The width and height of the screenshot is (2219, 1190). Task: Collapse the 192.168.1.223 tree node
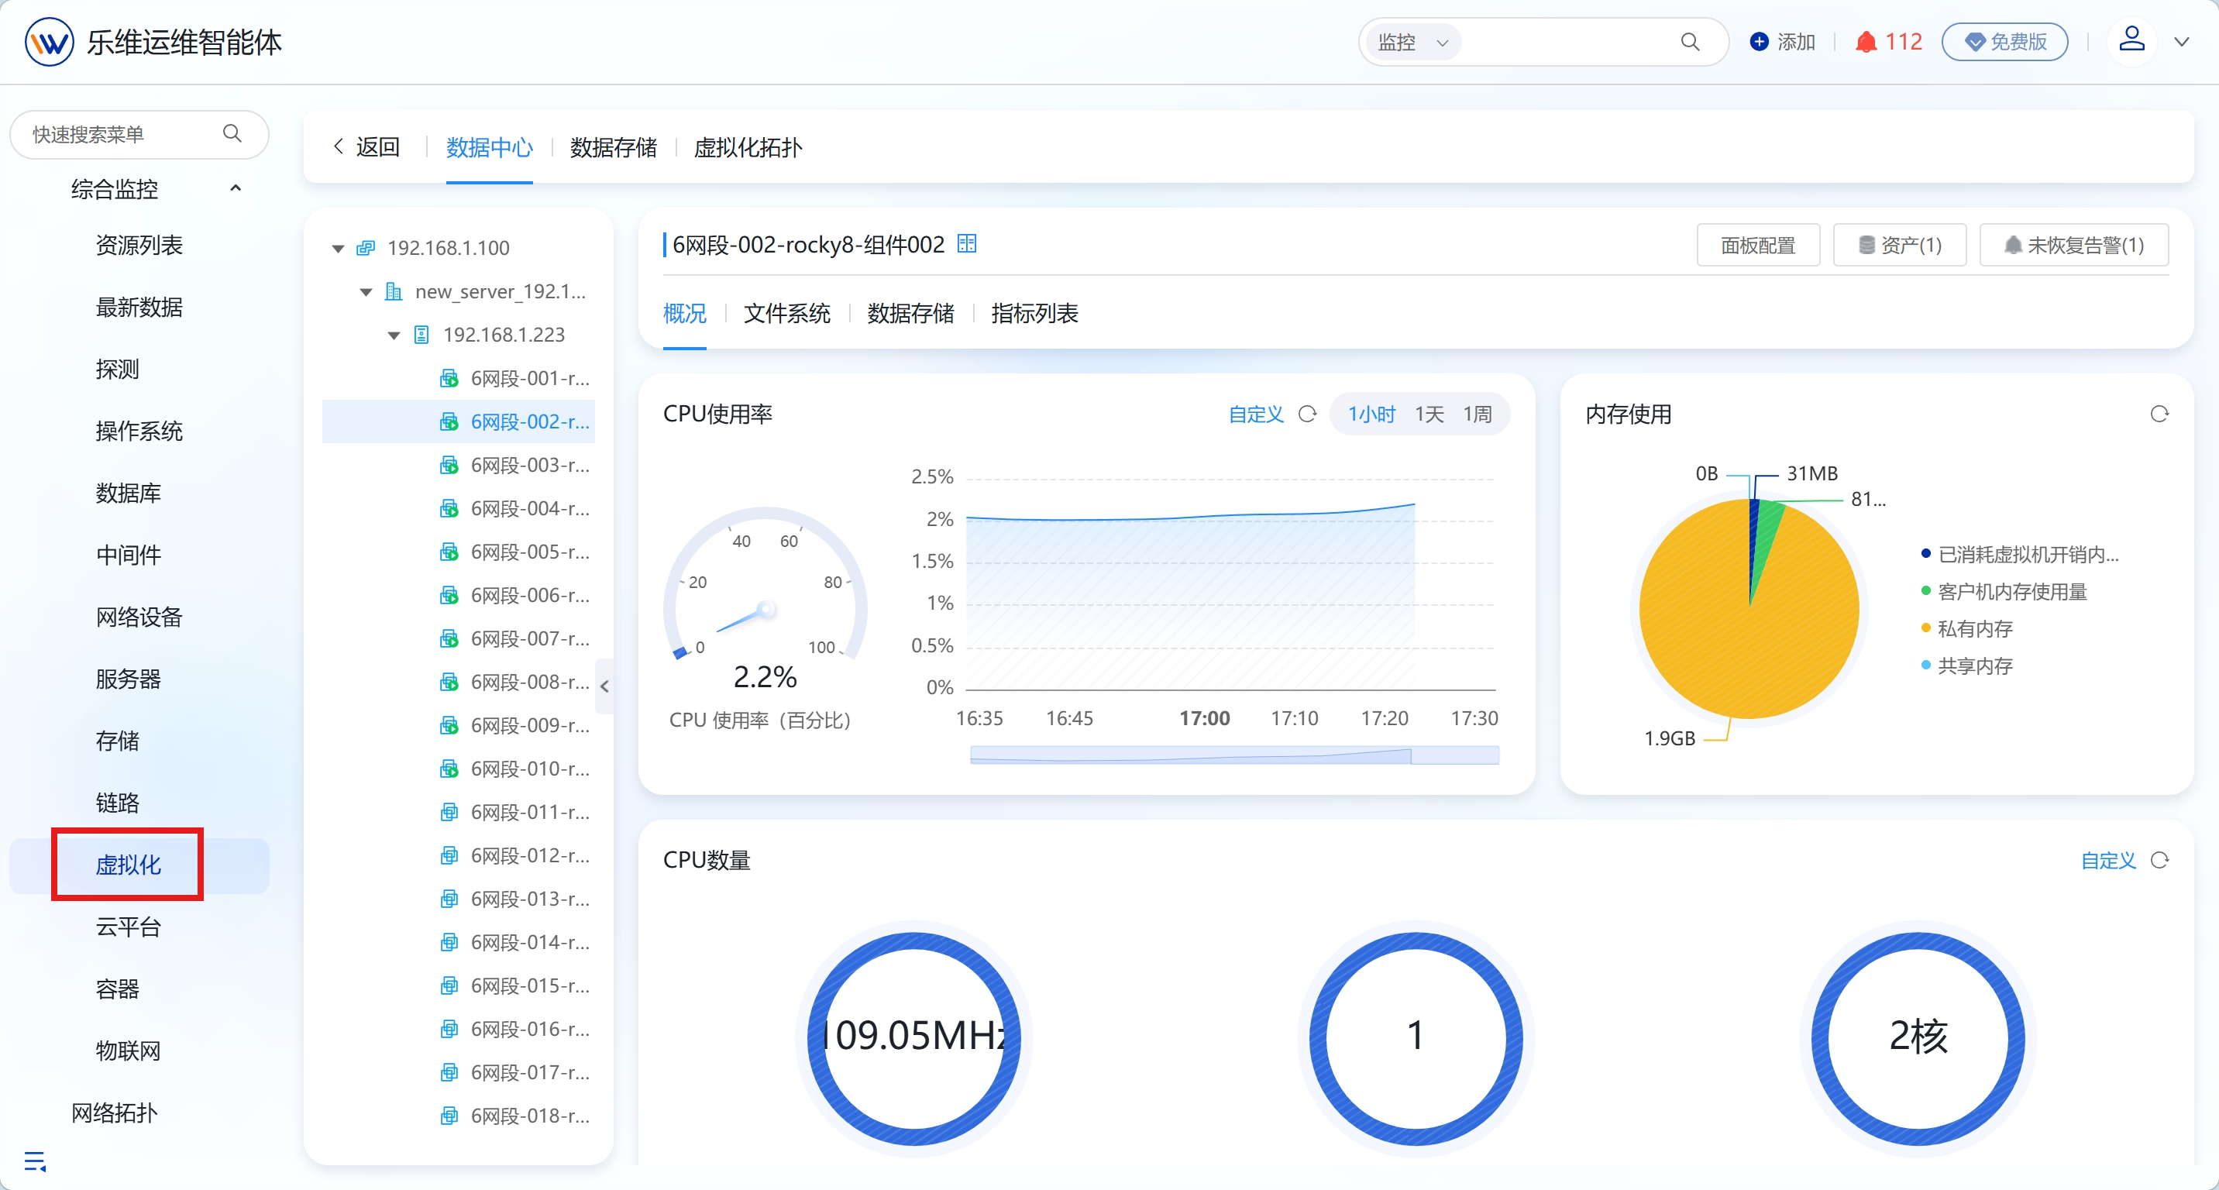click(x=394, y=335)
